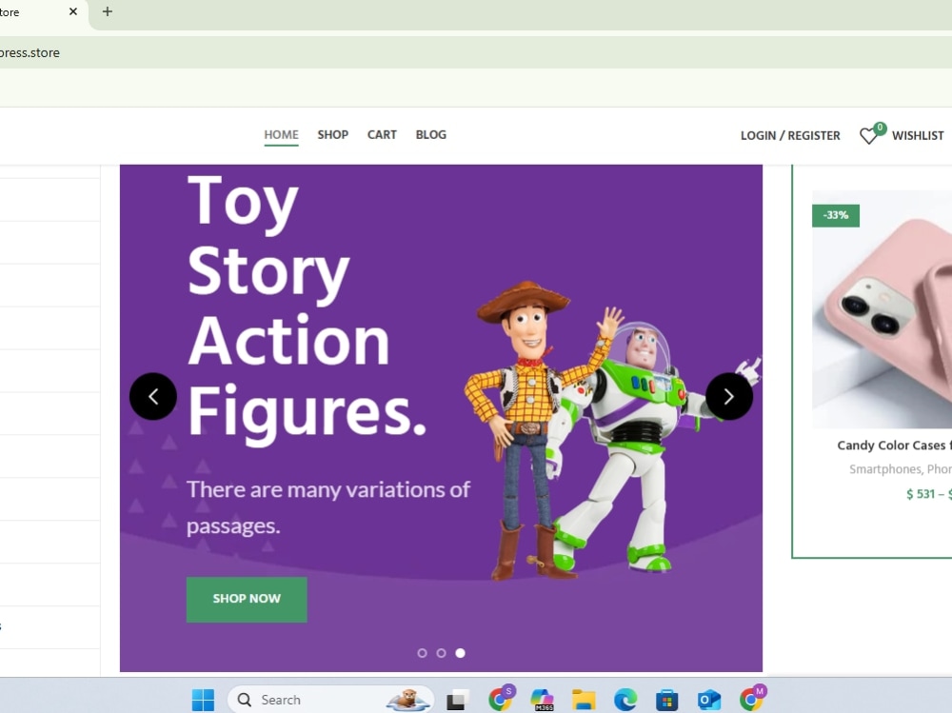This screenshot has width=952, height=713.
Task: Select first slider dot
Action: (422, 653)
